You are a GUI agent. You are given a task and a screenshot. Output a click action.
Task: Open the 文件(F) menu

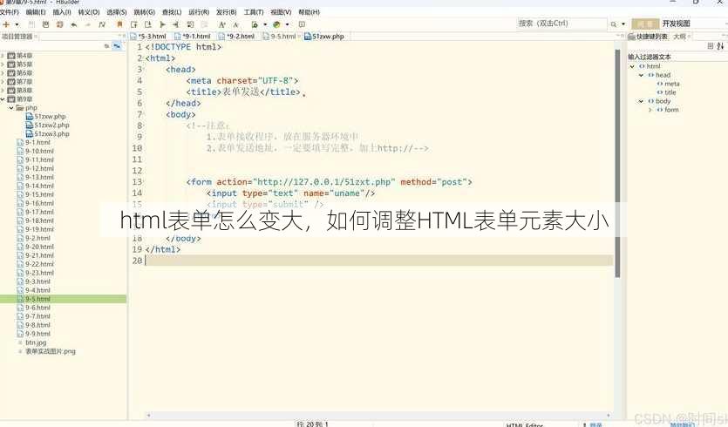click(x=10, y=12)
